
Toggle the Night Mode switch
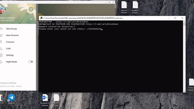(31, 62)
